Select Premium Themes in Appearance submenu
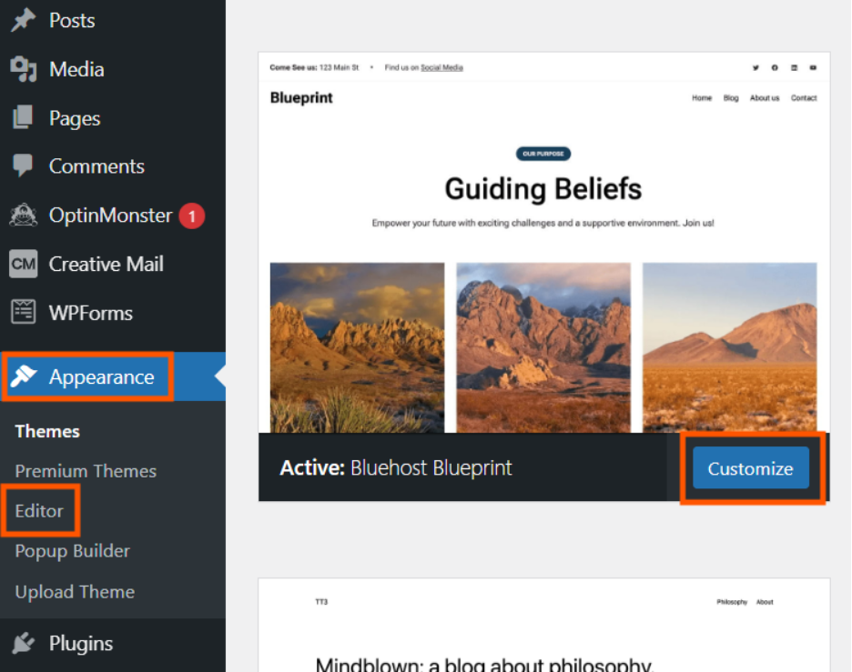Screen dimensions: 852x672 coord(86,471)
